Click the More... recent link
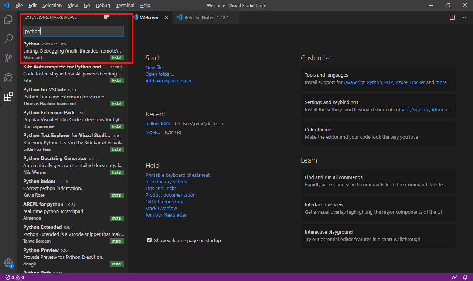473x281 pixels. (x=153, y=132)
